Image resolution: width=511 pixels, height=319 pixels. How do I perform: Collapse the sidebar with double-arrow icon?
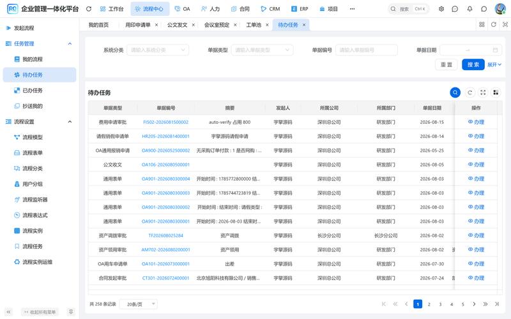9,312
